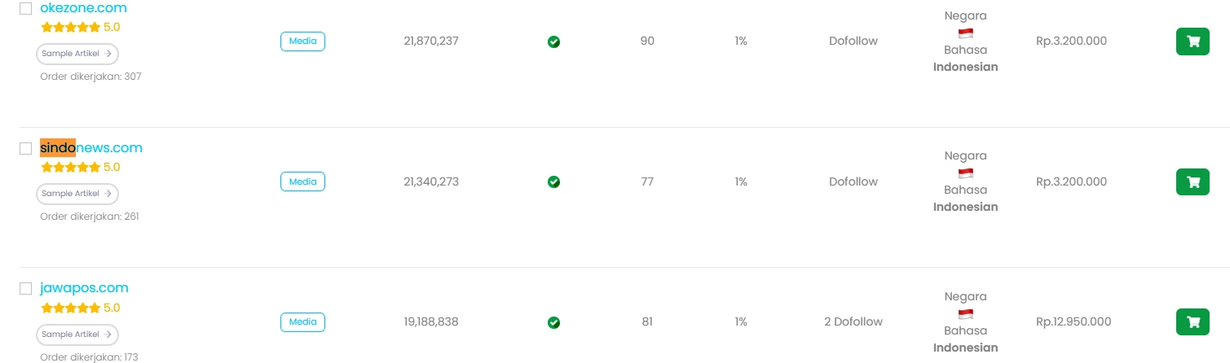Open the okezone.com site link
Screen dimensions: 1230x363
83,8
